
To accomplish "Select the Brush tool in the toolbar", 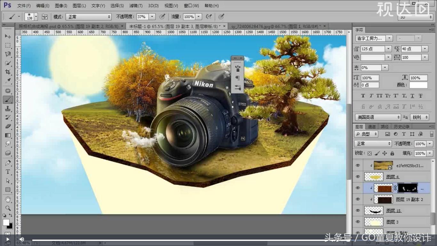I will [x=8, y=100].
